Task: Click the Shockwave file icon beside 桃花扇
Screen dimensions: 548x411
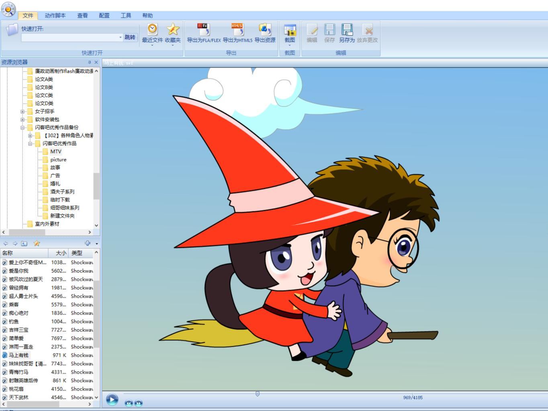Action: click(x=5, y=389)
